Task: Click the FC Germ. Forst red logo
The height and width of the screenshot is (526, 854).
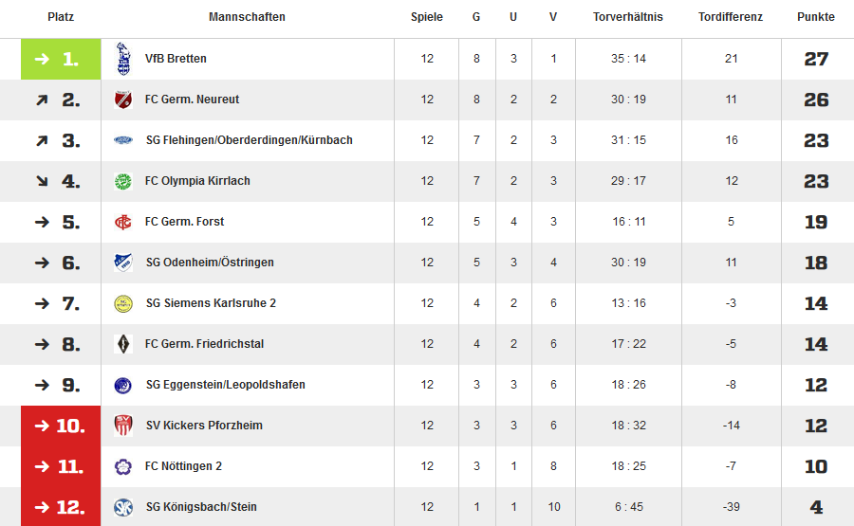Action: coord(123,222)
